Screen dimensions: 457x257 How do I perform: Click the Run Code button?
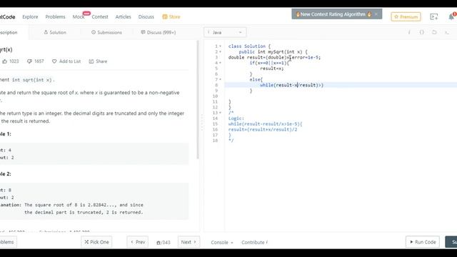point(423,242)
